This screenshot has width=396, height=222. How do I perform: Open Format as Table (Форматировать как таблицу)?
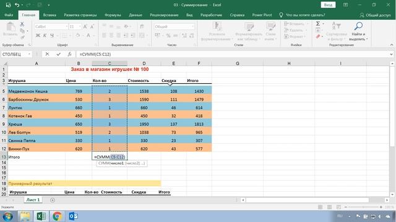point(249,31)
